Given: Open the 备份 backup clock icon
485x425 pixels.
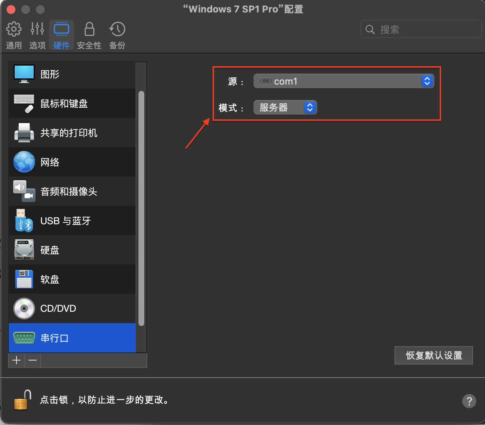Looking at the screenshot, I should 117,29.
